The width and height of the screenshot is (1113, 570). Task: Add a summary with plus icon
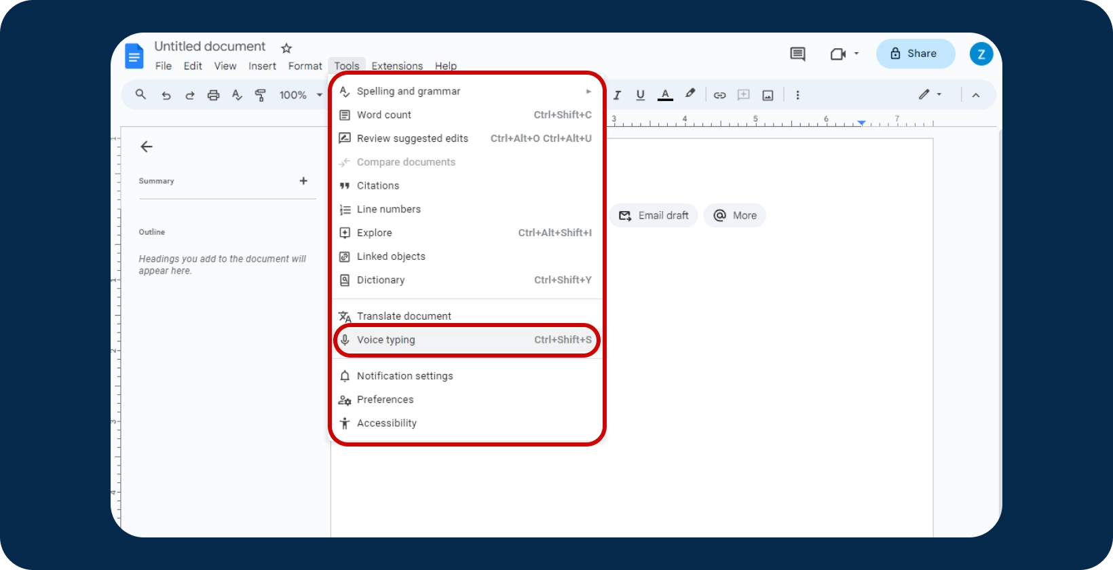[x=303, y=180]
